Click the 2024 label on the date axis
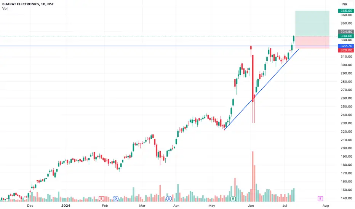 (66, 205)
